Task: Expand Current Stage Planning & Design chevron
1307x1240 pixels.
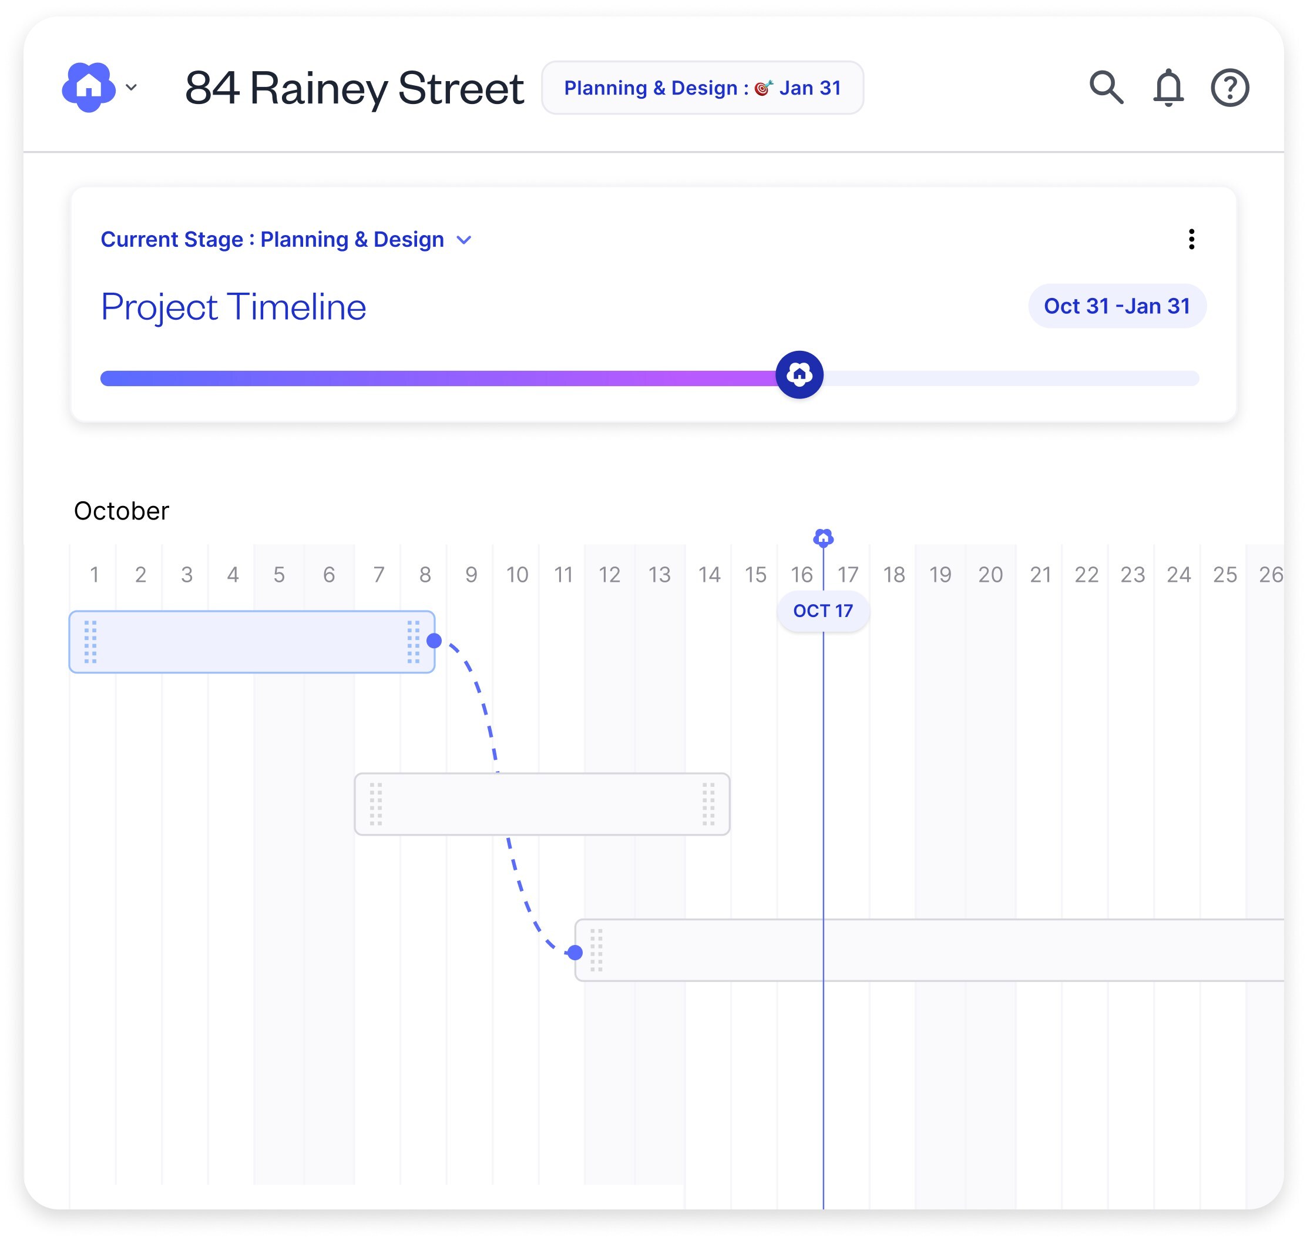Action: pyautogui.click(x=464, y=240)
